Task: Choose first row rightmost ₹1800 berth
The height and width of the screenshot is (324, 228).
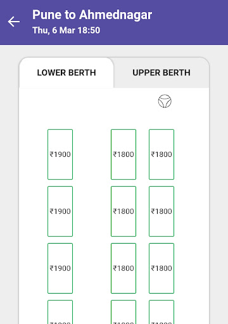Action: pos(161,154)
